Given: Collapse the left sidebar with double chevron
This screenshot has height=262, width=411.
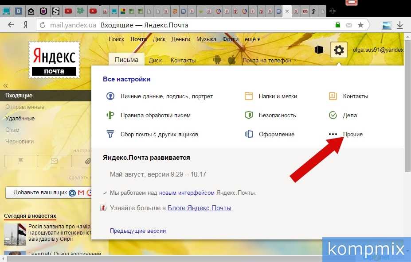Looking at the screenshot, I should click(x=6, y=85).
